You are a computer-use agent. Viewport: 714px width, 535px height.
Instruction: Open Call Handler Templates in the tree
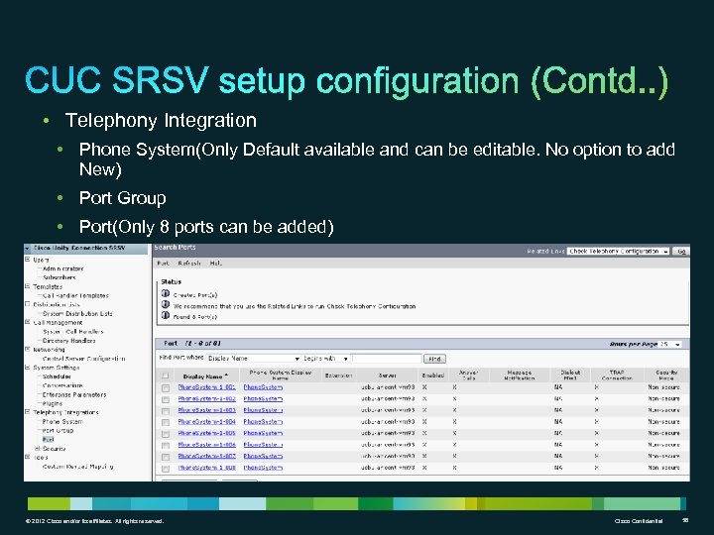click(x=75, y=295)
